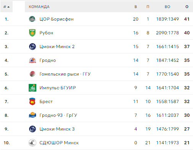Open the СДЮШОР Минск team link
The image size is (193, 150).
(59, 143)
